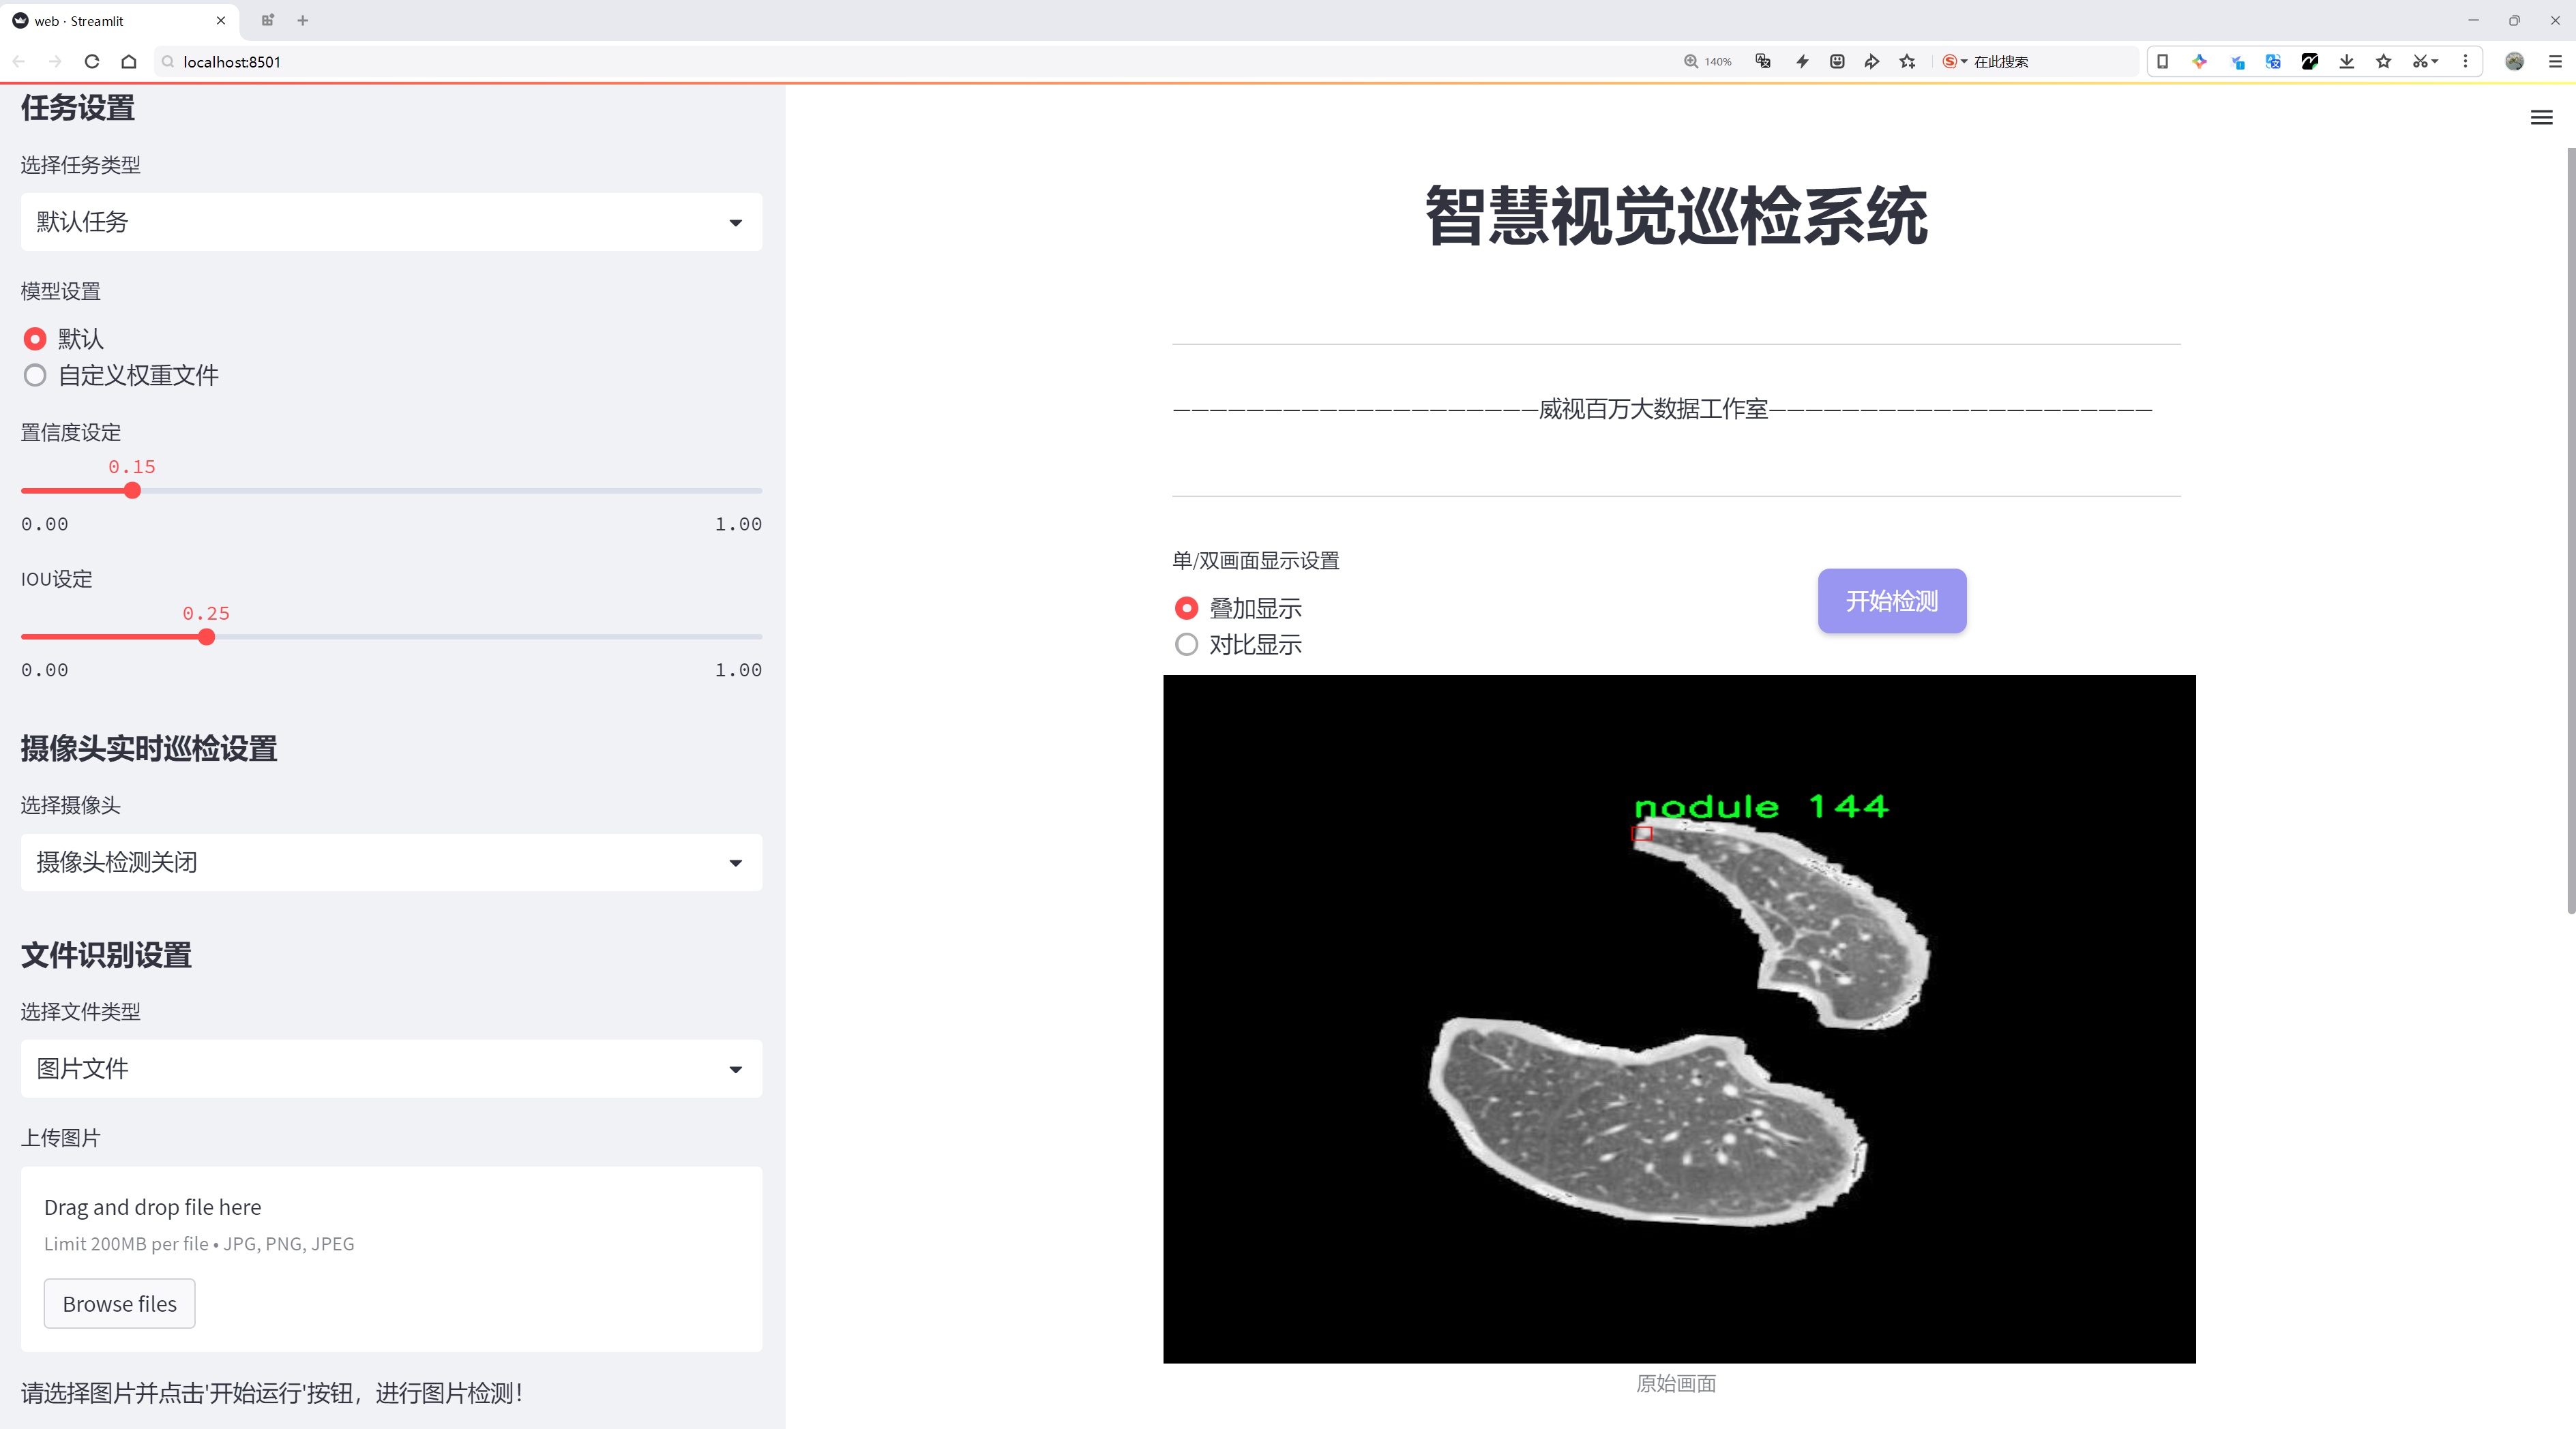
Task: Go forward to the next page
Action: (x=55, y=61)
